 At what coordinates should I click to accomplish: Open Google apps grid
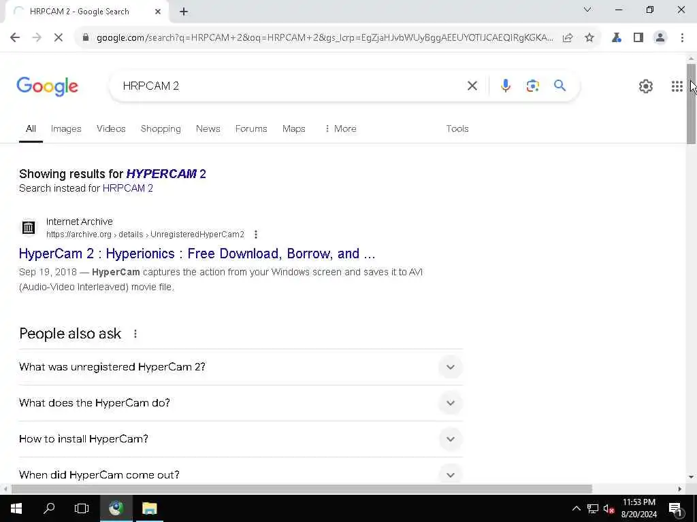pyautogui.click(x=677, y=86)
